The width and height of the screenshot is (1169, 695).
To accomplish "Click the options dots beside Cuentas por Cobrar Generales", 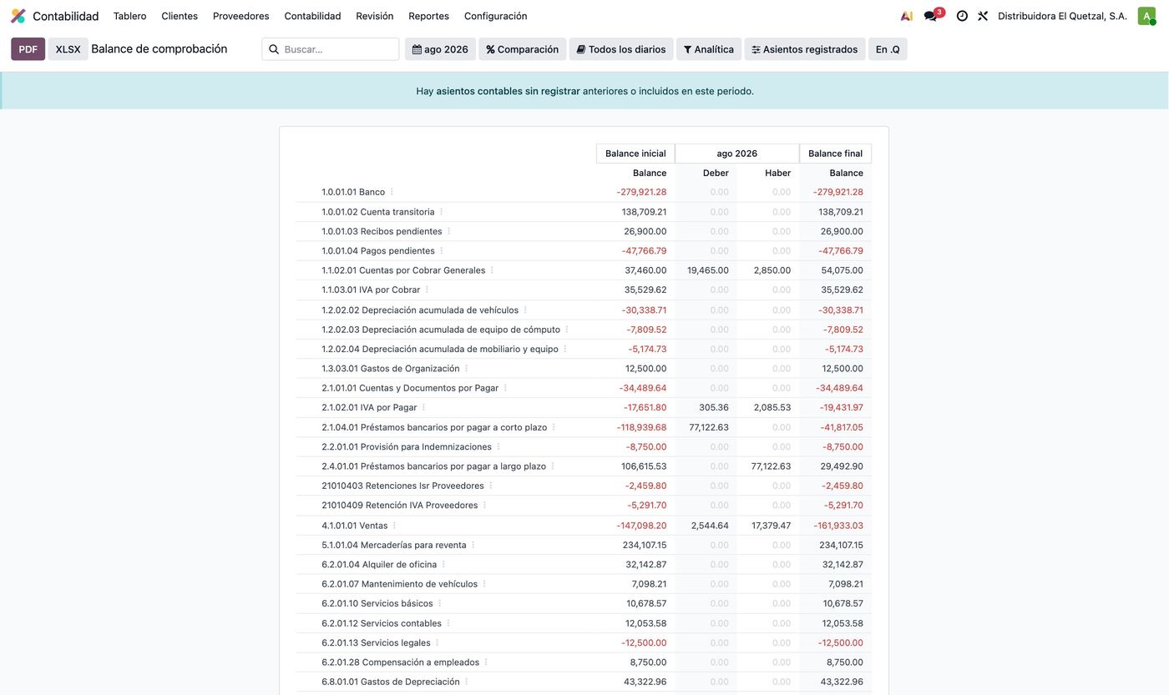I will click(492, 270).
